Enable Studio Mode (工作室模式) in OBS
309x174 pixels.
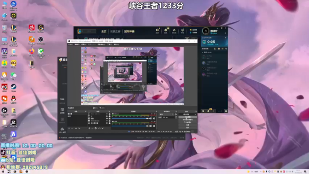188,122
